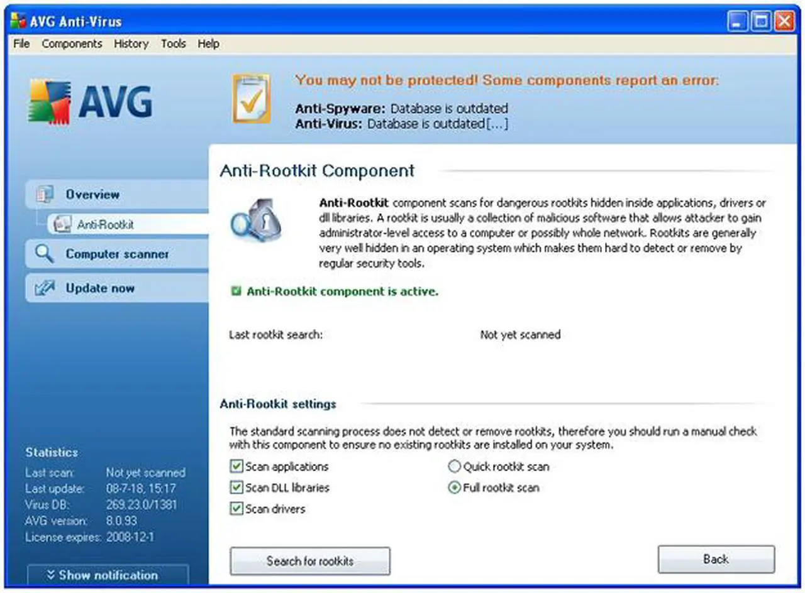Viewport: 805px width, 593px height.
Task: Click the AVG title bar icon
Action: coord(18,21)
